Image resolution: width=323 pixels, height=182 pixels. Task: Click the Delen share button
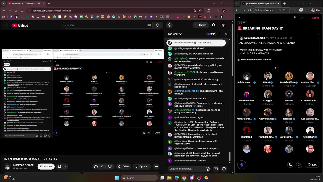(123, 166)
